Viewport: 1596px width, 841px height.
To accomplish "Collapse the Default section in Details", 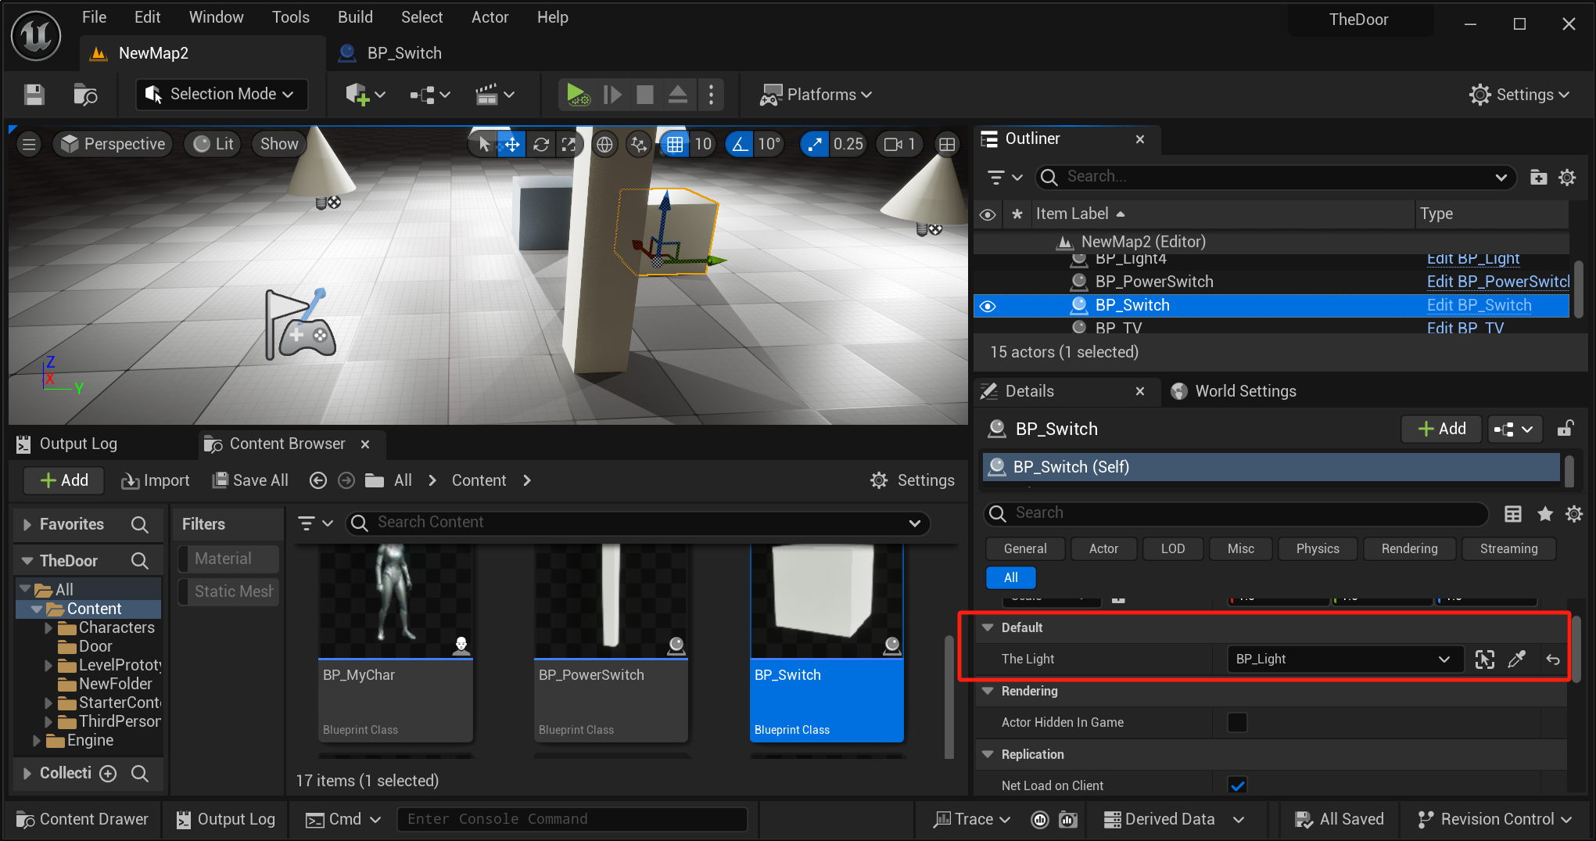I will (x=988, y=627).
